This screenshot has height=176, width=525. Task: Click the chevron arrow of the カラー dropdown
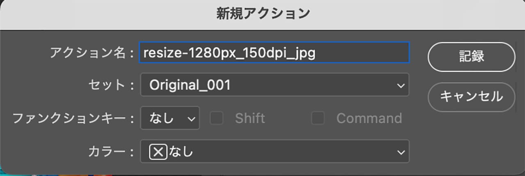tap(400, 152)
